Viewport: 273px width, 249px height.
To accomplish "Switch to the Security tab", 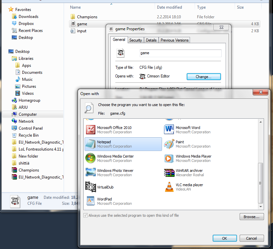I will click(x=135, y=40).
